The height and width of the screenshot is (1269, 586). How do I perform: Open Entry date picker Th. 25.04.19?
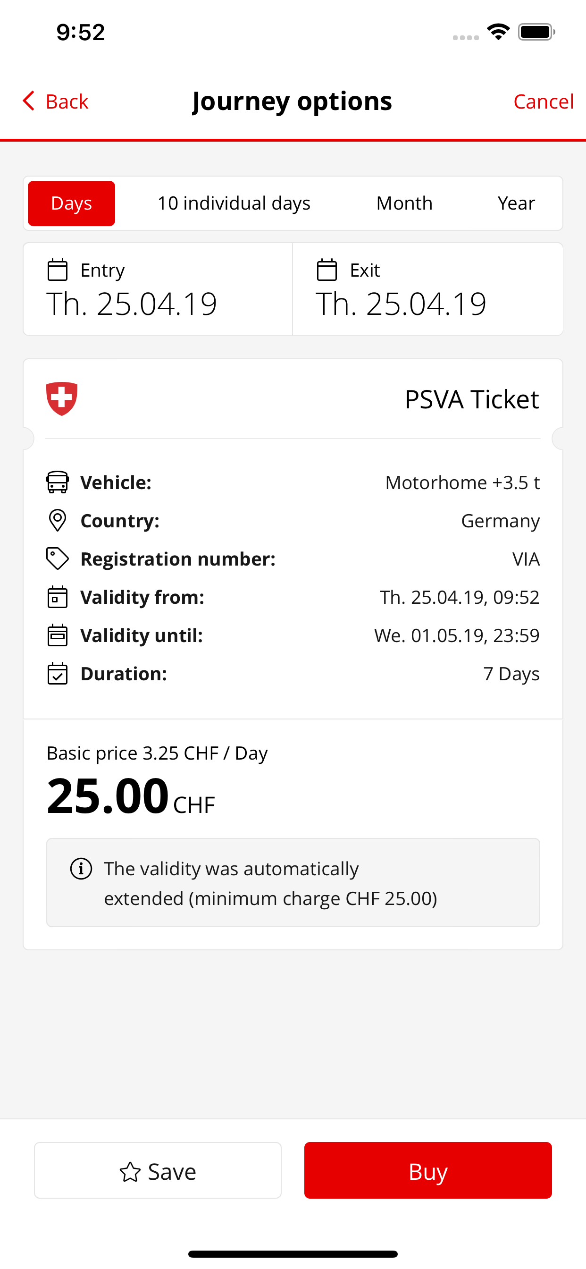pyautogui.click(x=158, y=289)
